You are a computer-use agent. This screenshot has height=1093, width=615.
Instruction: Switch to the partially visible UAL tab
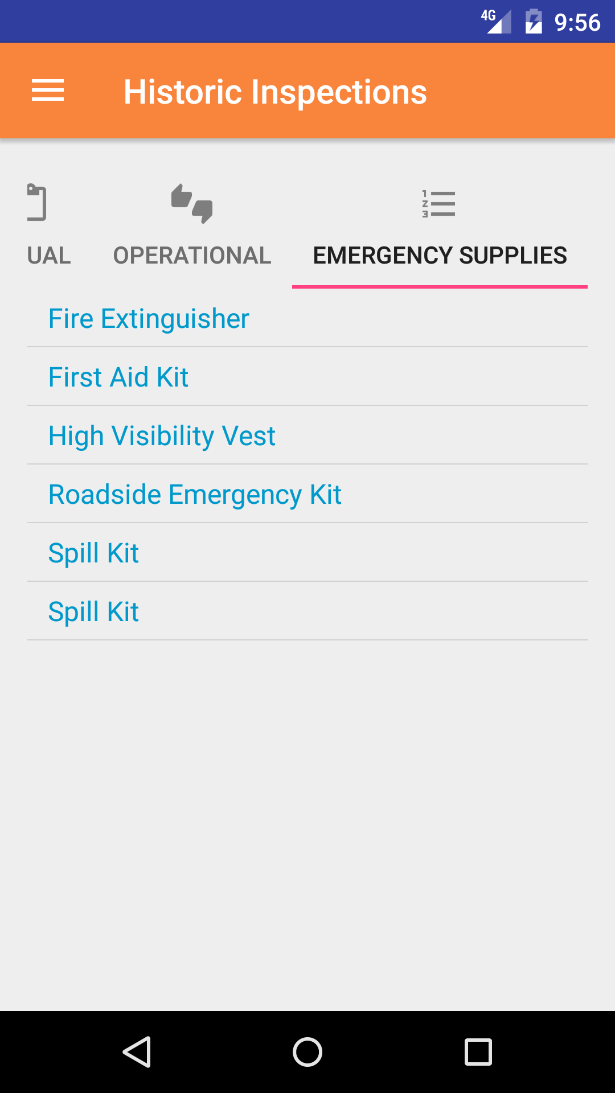(49, 255)
